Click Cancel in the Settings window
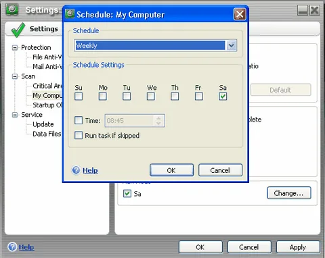325x258 pixels. (x=249, y=247)
